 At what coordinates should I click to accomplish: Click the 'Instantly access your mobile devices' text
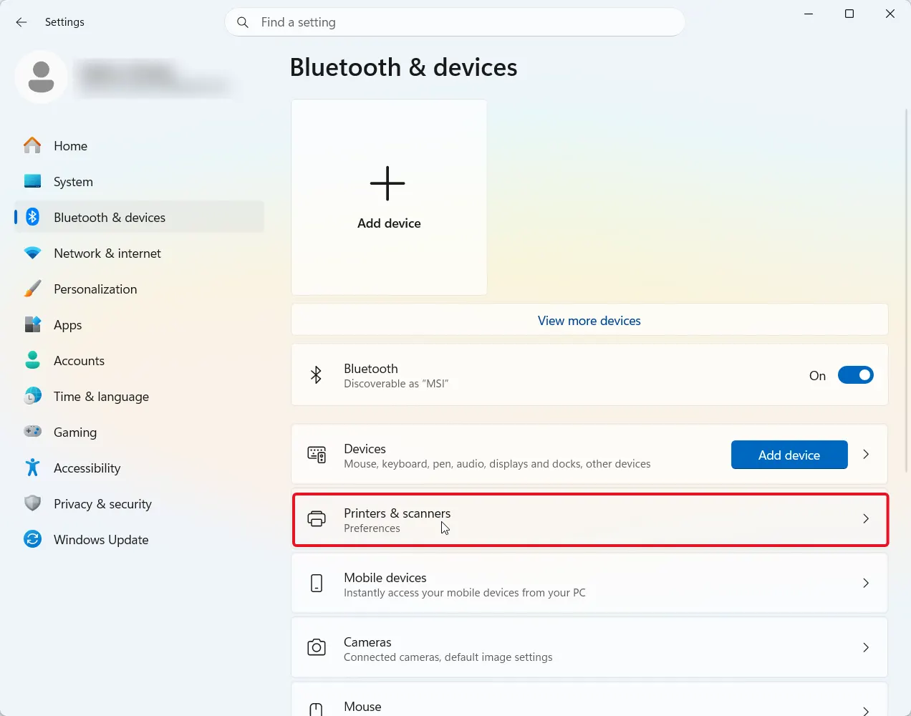pos(465,593)
